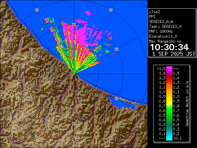Click the 10:30:34 timestamp display

(x=169, y=47)
